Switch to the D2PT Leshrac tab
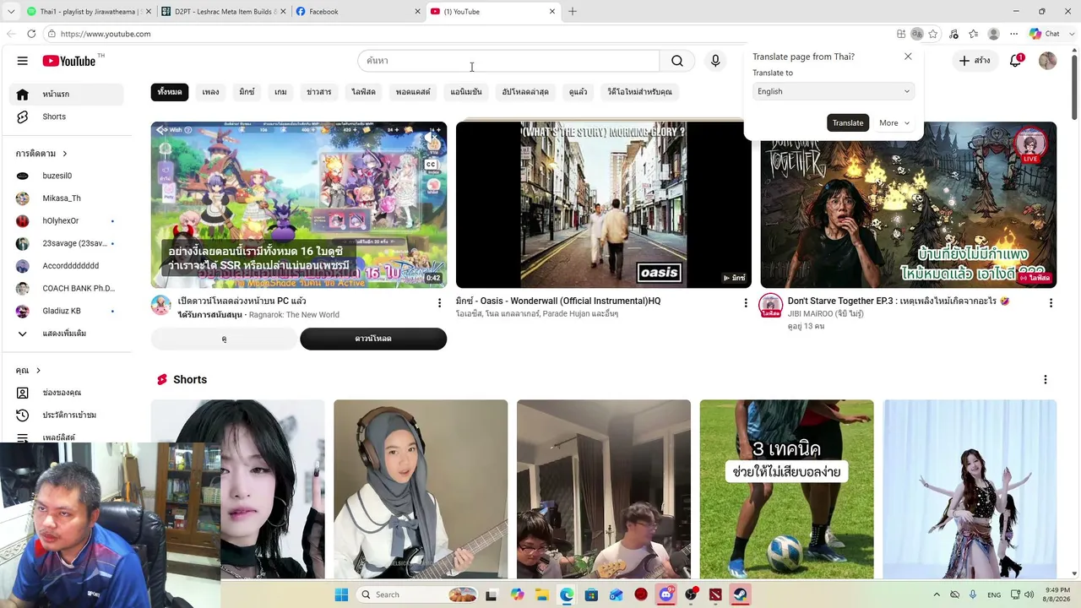 (x=221, y=11)
